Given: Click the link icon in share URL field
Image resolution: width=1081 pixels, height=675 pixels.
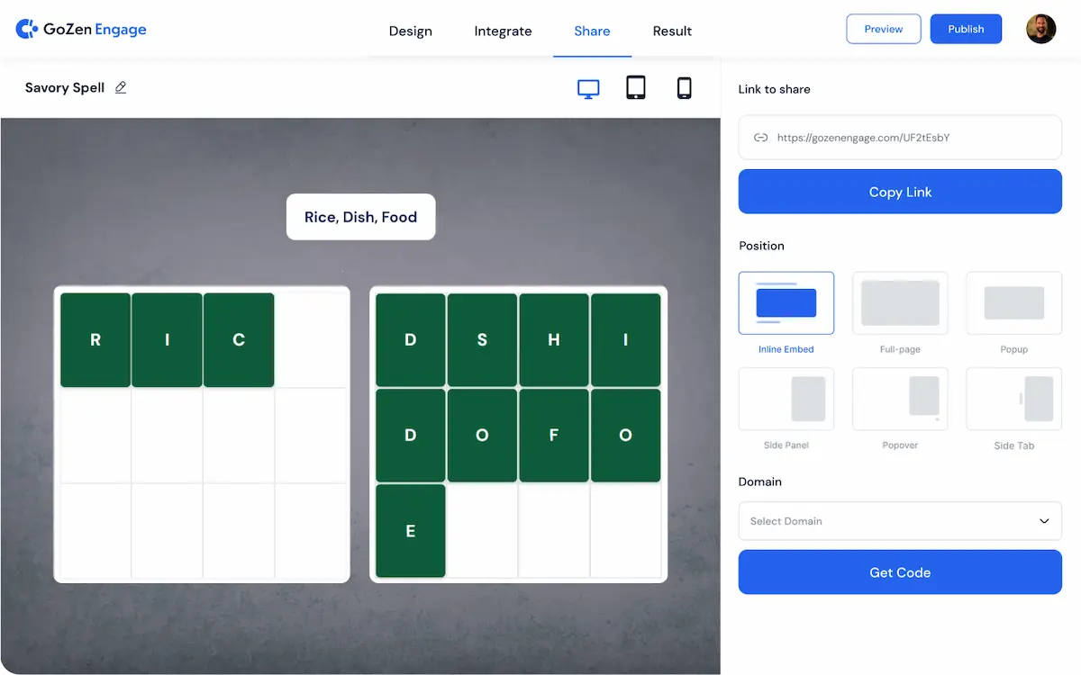Looking at the screenshot, I should (x=760, y=138).
